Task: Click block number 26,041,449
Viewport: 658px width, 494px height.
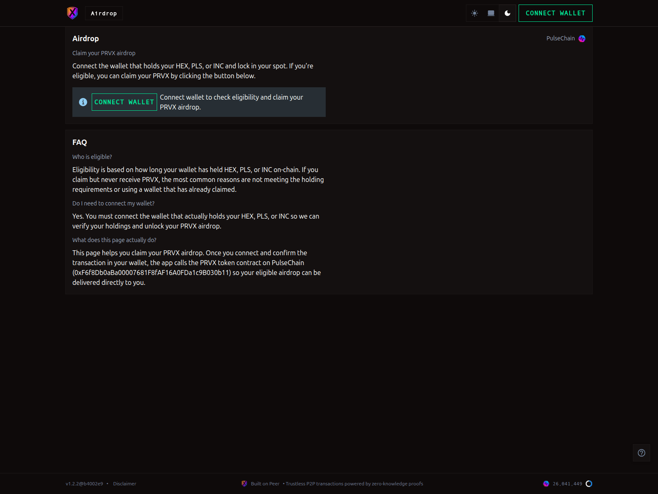Action: (568, 484)
